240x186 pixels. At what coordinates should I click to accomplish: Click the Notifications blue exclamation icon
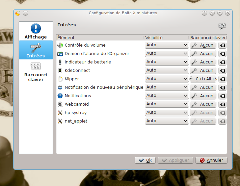pyautogui.click(x=60, y=96)
